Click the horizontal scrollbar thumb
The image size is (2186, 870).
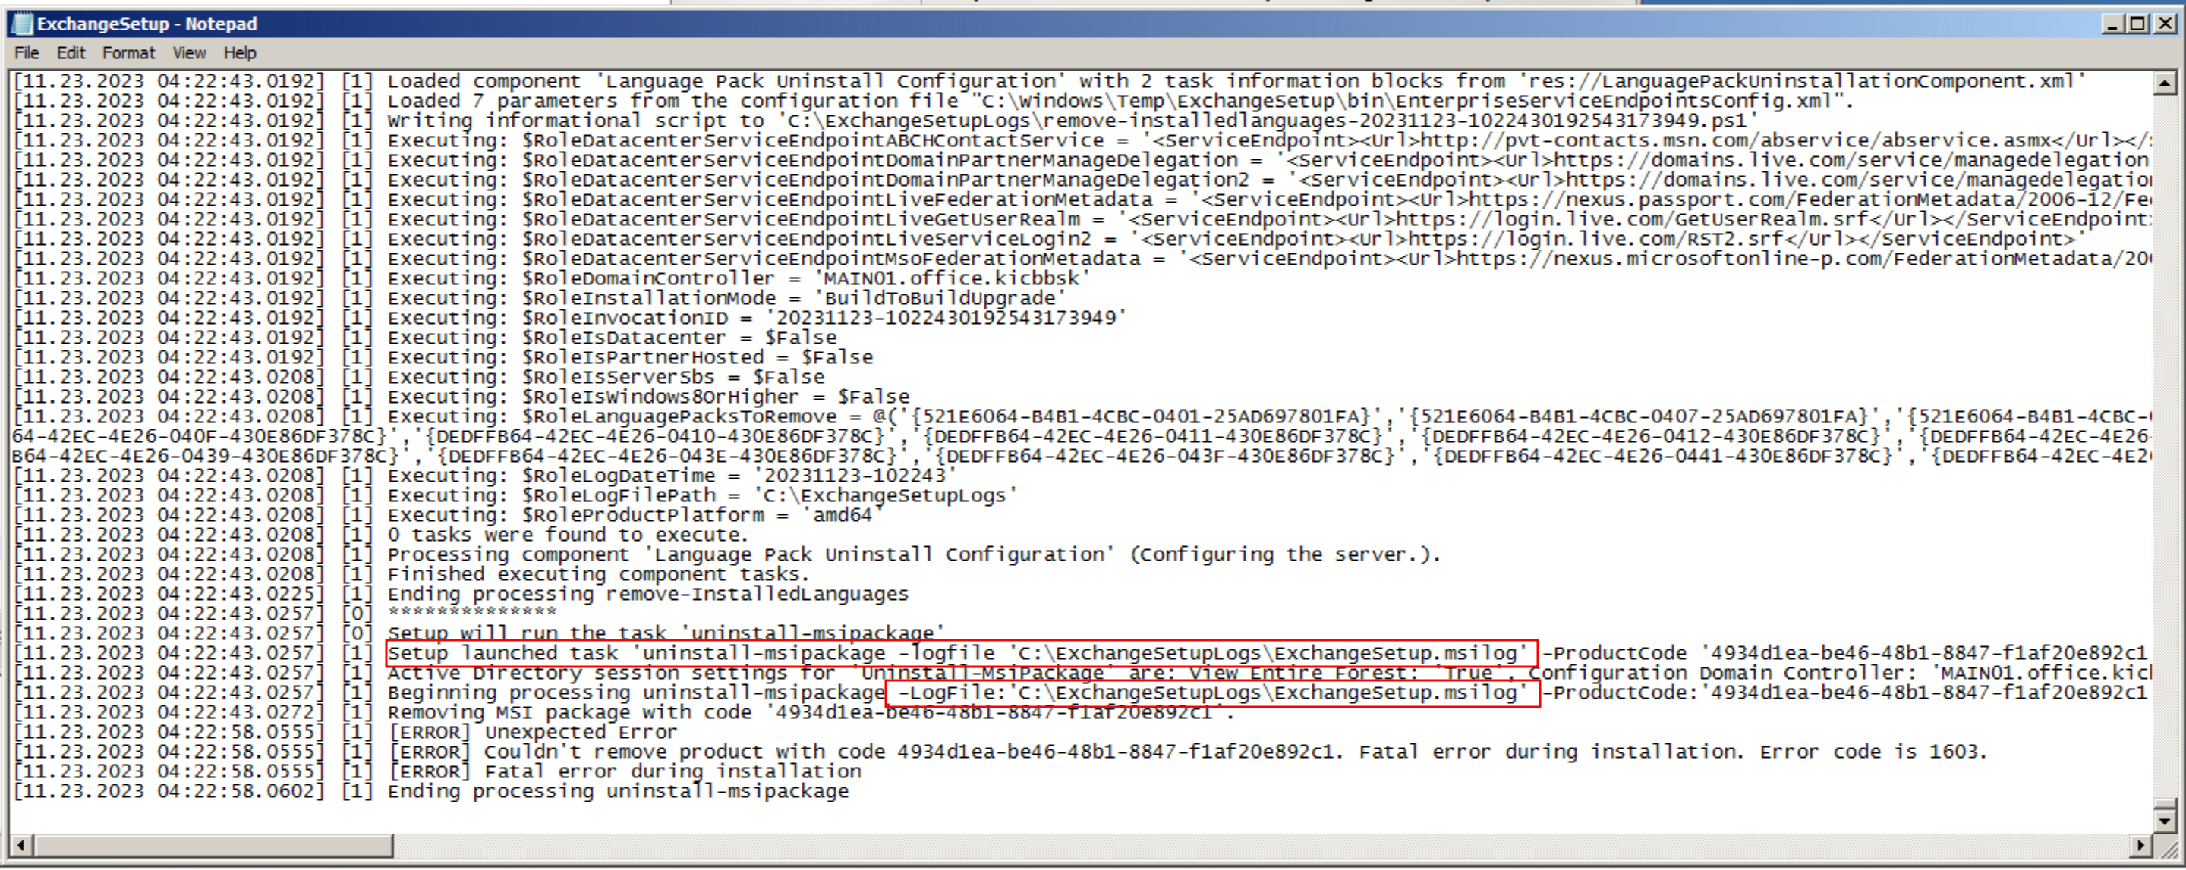click(x=213, y=844)
